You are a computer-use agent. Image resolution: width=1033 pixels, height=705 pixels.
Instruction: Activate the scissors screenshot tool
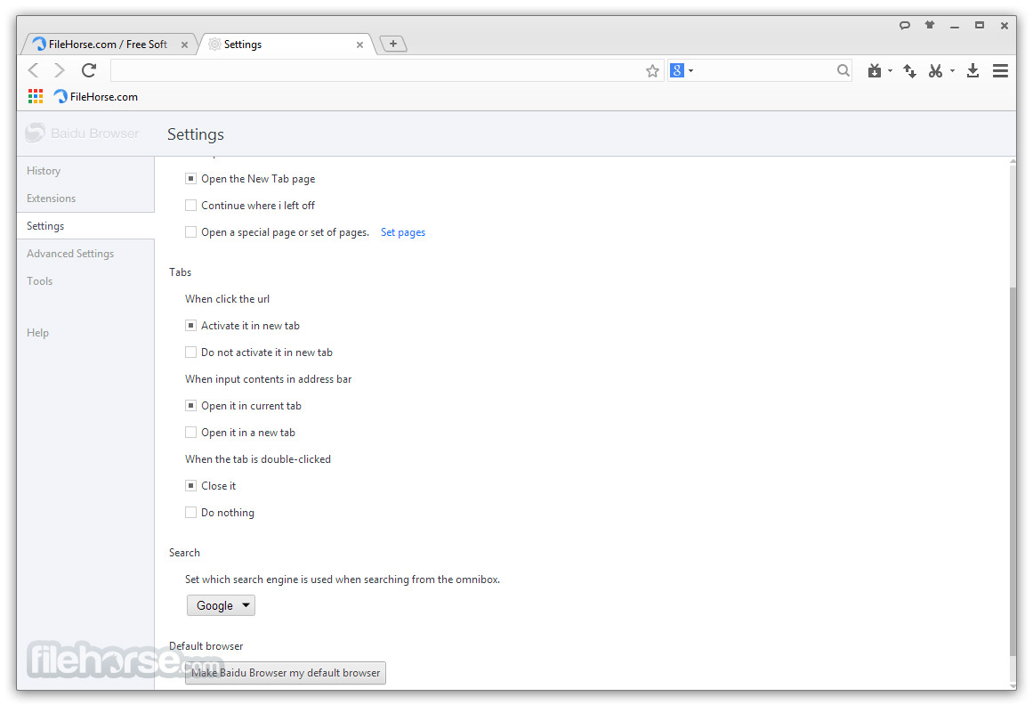coord(935,70)
